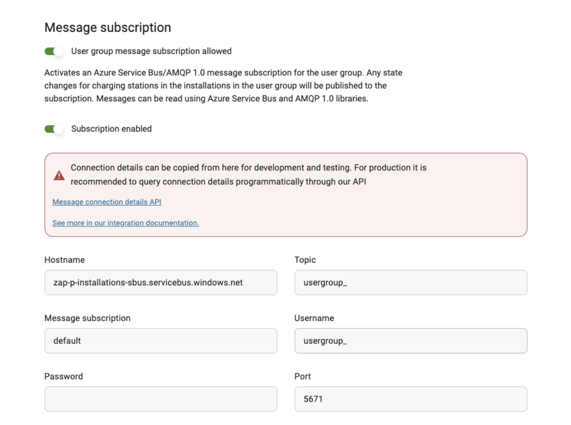This screenshot has width=571, height=425.
Task: Click the connection details warning message text
Action: pos(248,175)
